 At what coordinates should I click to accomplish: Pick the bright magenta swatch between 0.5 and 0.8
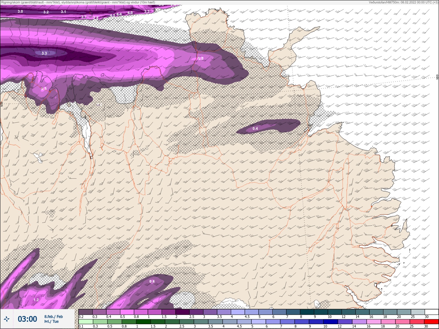click(x=127, y=312)
